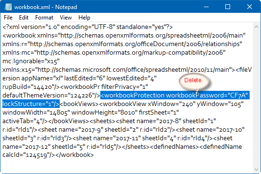Click the text lastEdited="6"
The height and width of the screenshot is (174, 261).
(x=85, y=78)
